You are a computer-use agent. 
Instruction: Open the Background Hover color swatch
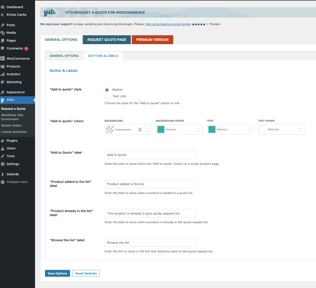(x=161, y=129)
